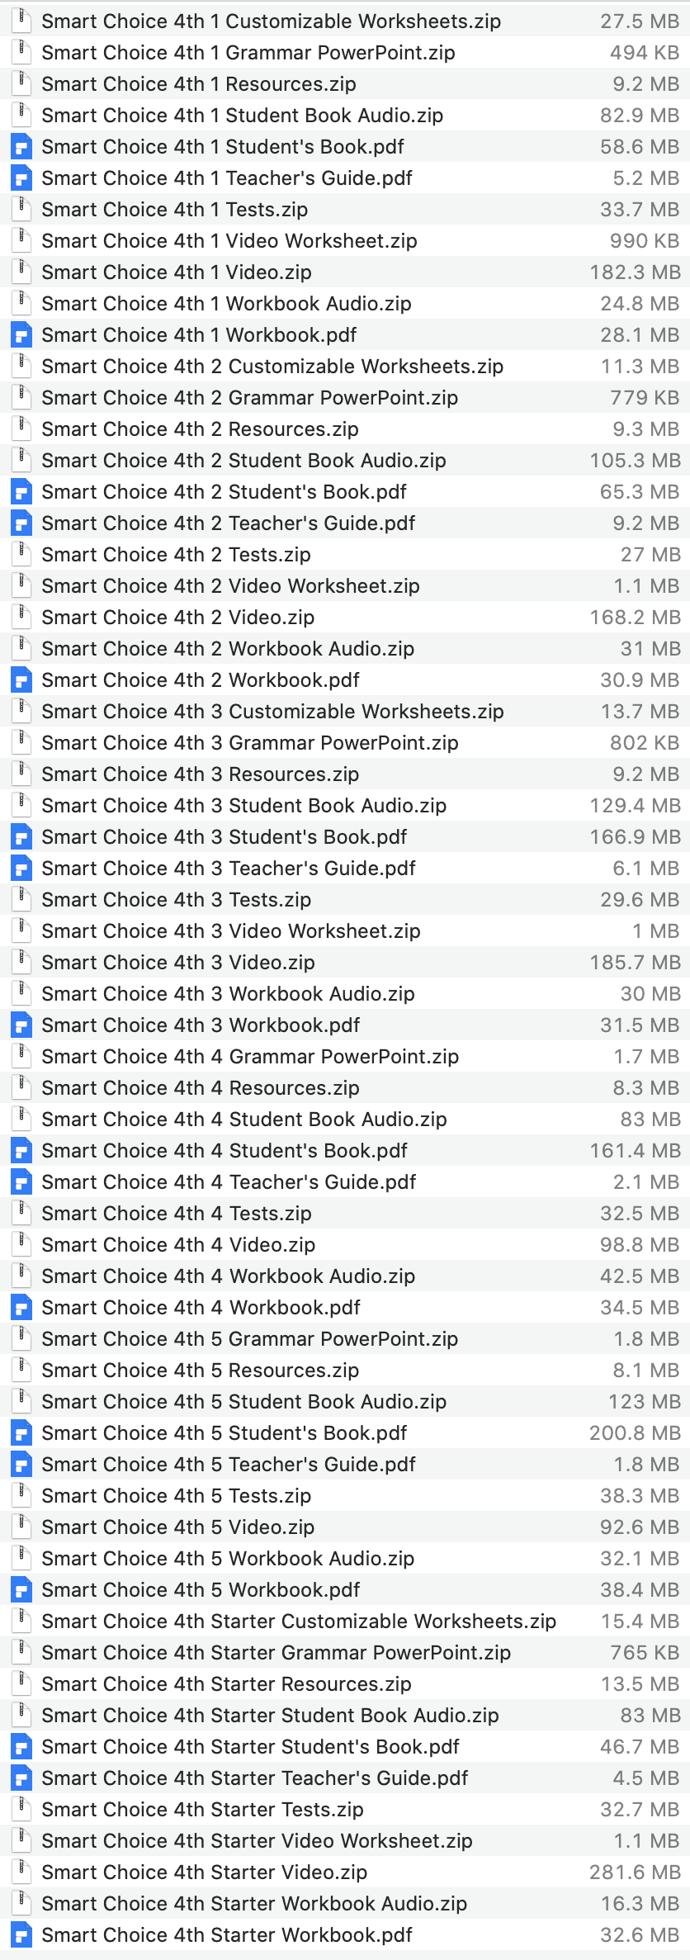Click the PDF icon of Smart Choice 4th Starter Student's Book.pdf

(x=21, y=1747)
